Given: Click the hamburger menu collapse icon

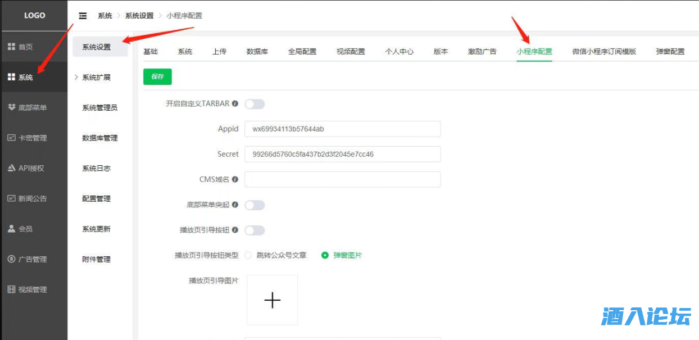Looking at the screenshot, I should [x=83, y=16].
